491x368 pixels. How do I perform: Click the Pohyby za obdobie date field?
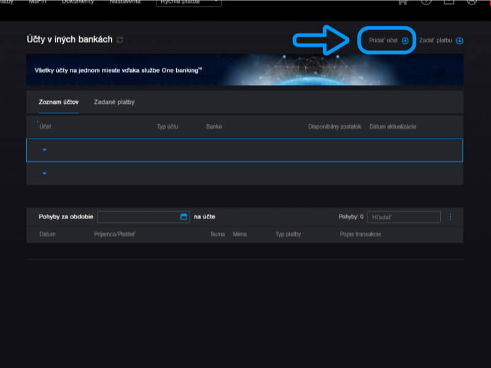[x=138, y=217]
